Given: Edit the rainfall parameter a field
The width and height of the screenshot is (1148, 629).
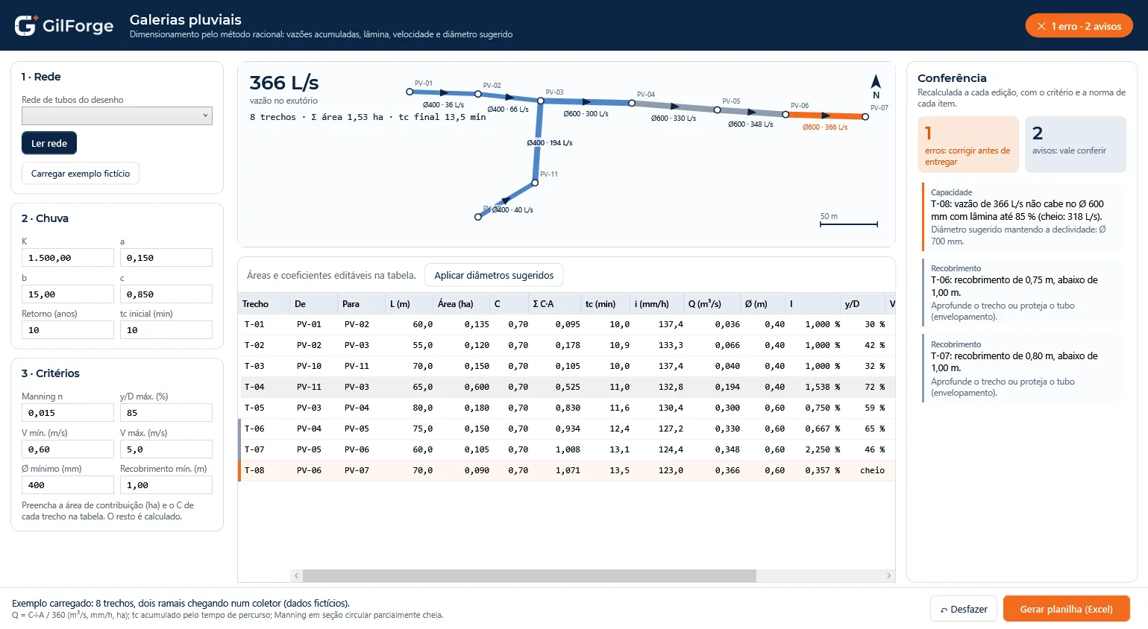Looking at the screenshot, I should pos(166,258).
